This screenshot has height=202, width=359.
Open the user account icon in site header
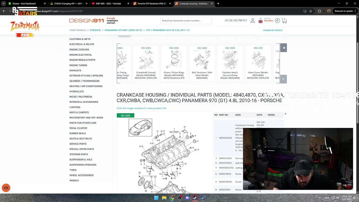252,21
